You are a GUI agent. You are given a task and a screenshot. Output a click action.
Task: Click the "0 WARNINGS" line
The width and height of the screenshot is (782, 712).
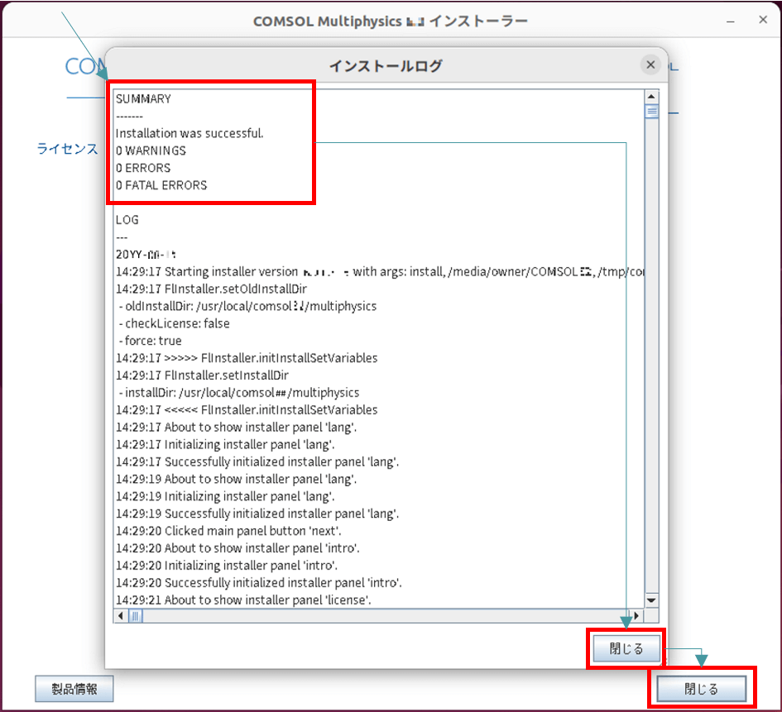[151, 151]
